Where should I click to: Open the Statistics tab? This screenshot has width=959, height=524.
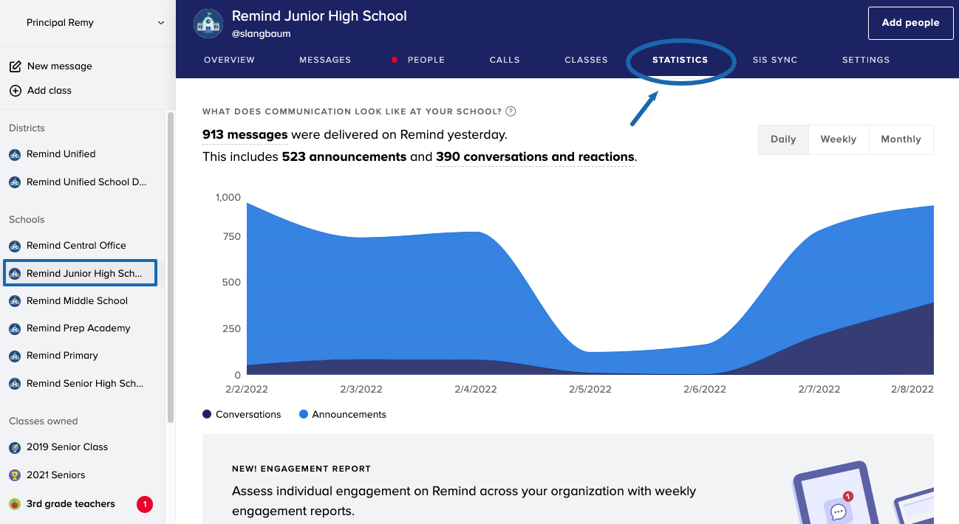pos(680,60)
